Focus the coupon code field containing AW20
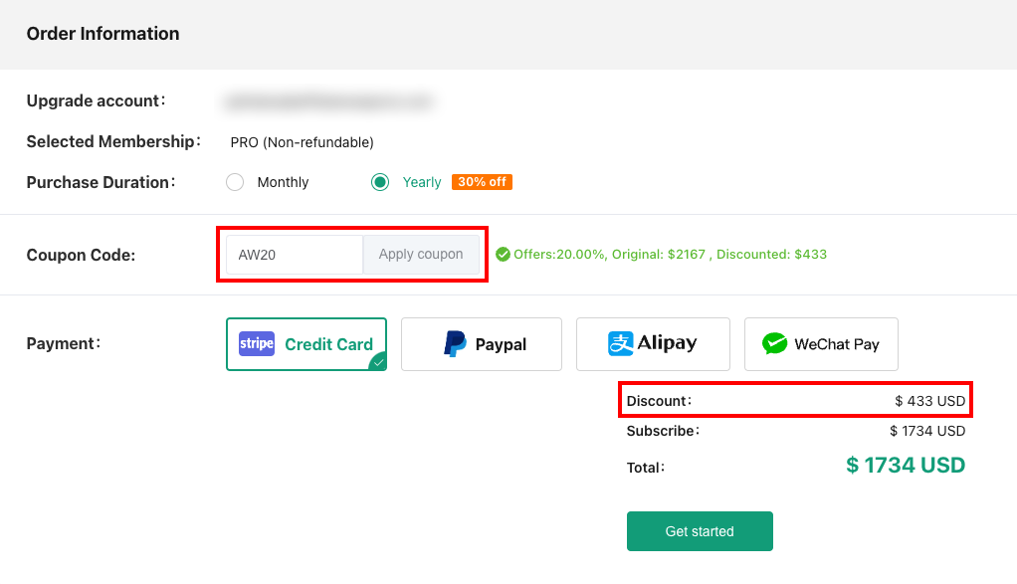Viewport: 1017px width, 584px height. click(294, 255)
